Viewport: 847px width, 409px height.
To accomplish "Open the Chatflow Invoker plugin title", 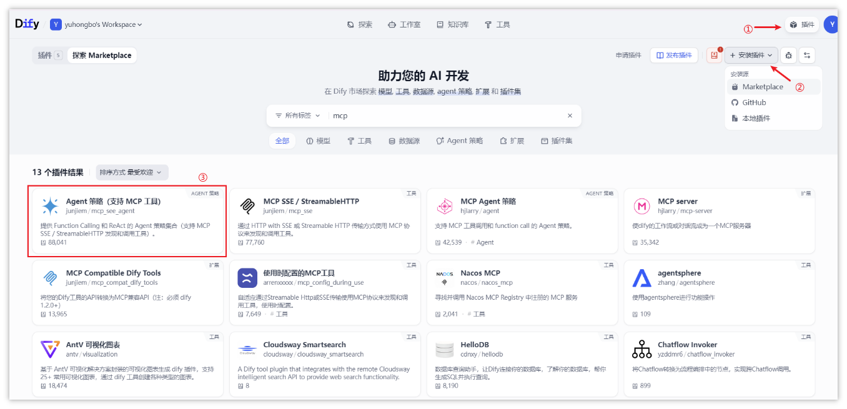I will pos(688,345).
